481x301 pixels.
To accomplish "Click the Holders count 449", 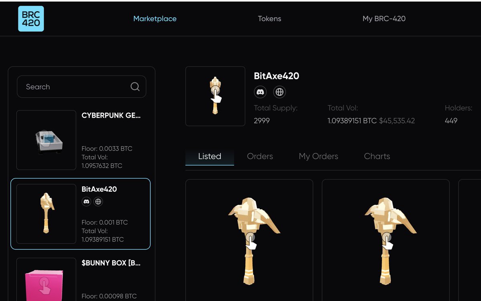I will click(x=451, y=120).
